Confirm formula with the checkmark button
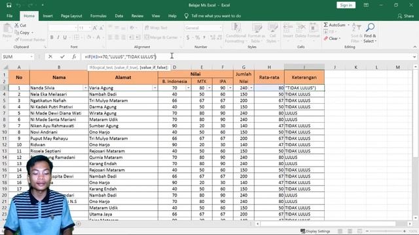Screen dimensions: 419x235 tap(62, 57)
